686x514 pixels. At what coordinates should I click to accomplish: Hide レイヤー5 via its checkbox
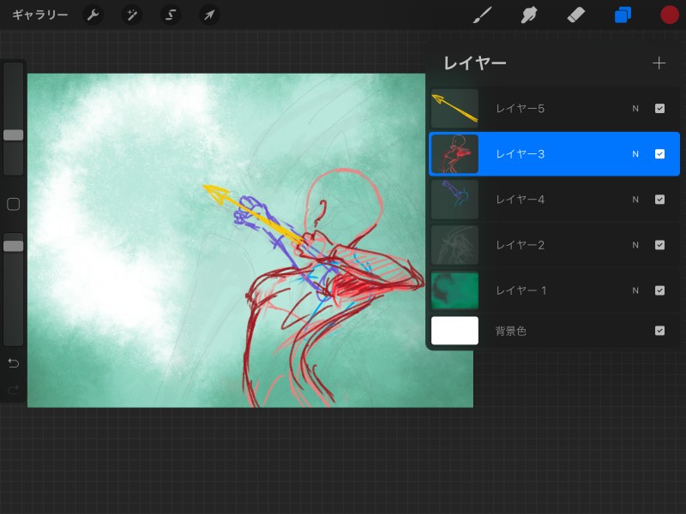pyautogui.click(x=659, y=109)
